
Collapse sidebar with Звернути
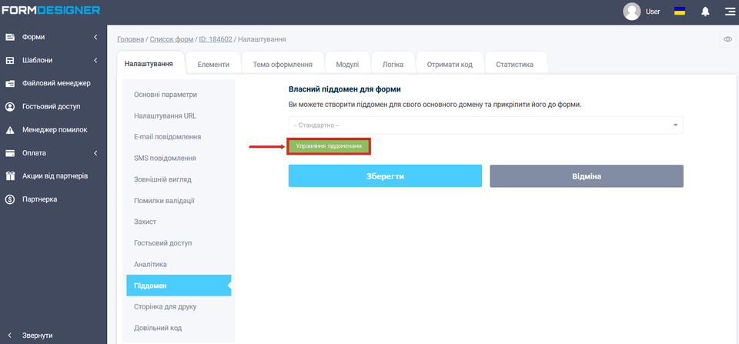tap(37, 336)
